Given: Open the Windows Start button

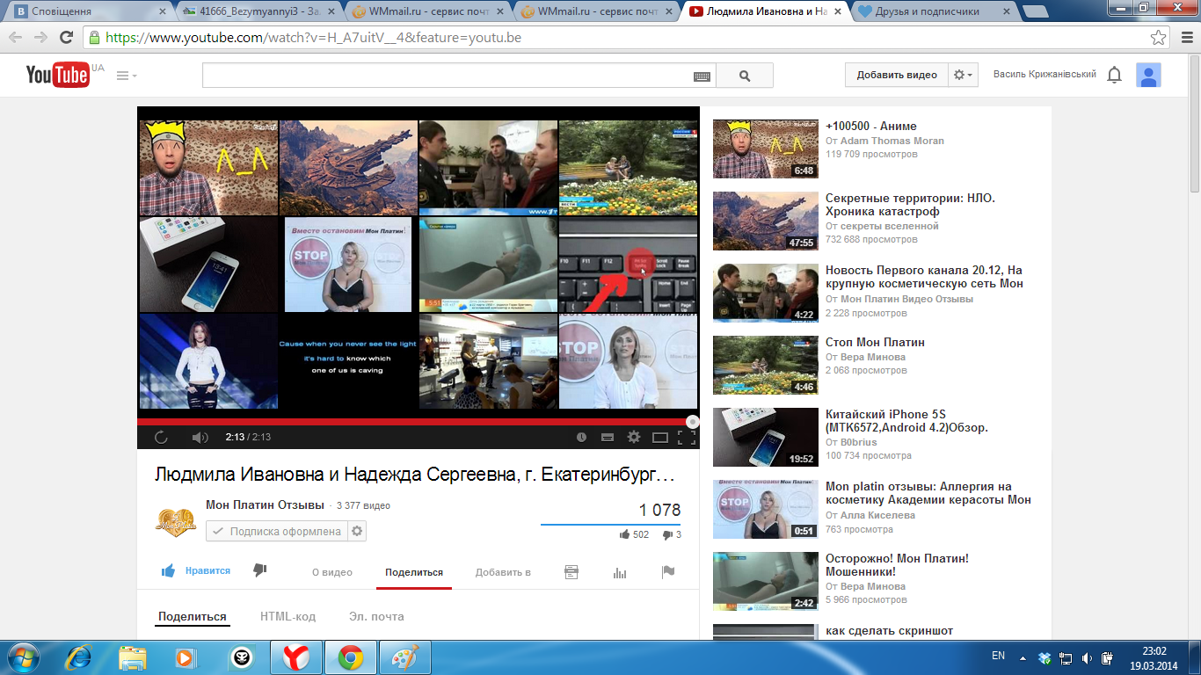Looking at the screenshot, I should [24, 657].
